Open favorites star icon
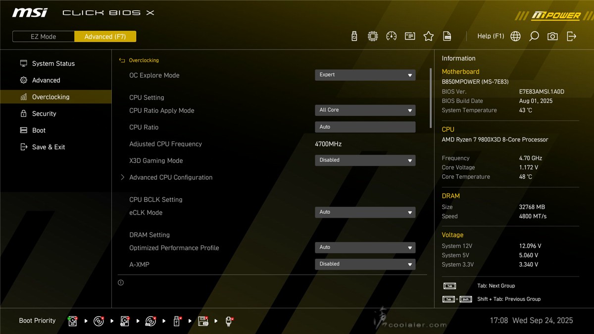Viewport: 594px width, 334px height. [x=429, y=36]
